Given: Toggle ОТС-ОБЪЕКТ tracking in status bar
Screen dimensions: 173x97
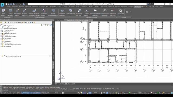Looking at the screenshot, I should click(45, 93).
